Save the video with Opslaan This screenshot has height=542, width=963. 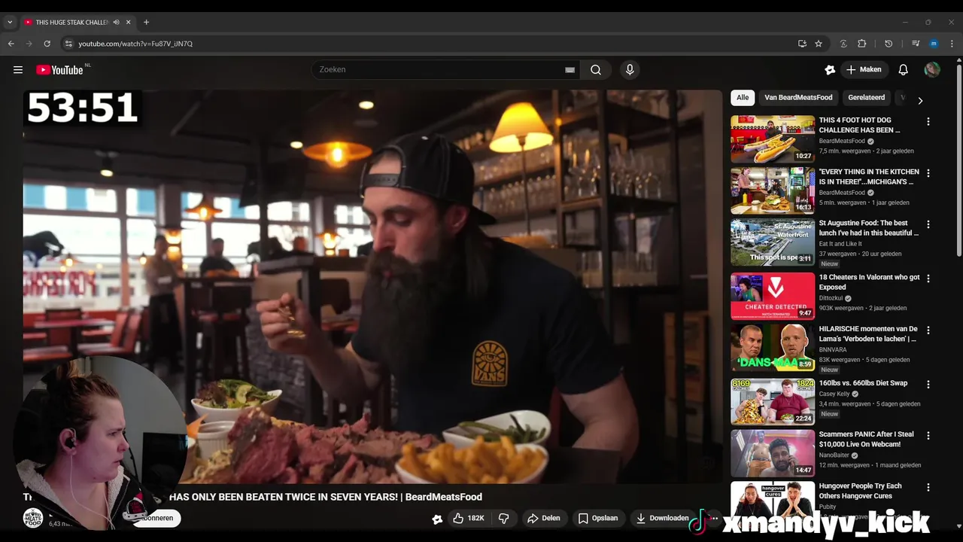tap(598, 518)
